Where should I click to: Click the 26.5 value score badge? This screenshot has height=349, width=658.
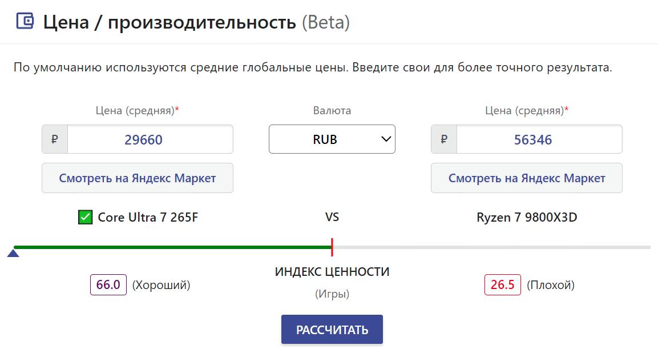(502, 284)
